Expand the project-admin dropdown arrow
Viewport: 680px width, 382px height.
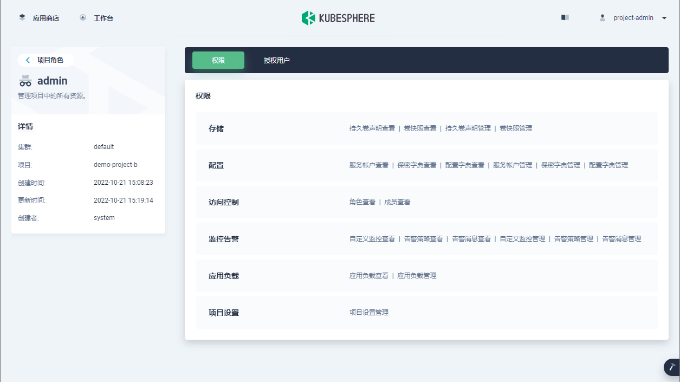click(664, 18)
